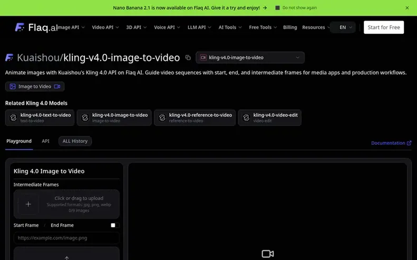Image resolution: width=417 pixels, height=260 pixels.
Task: Click the Start for Free button
Action: click(x=383, y=27)
